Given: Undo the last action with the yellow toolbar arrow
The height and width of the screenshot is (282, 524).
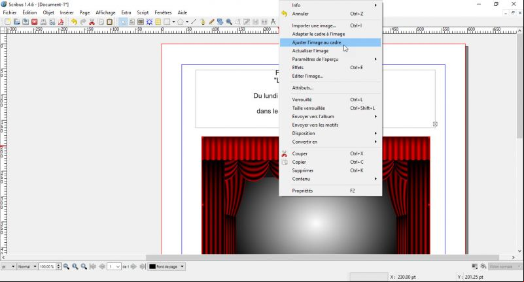Looking at the screenshot, I should (74, 22).
